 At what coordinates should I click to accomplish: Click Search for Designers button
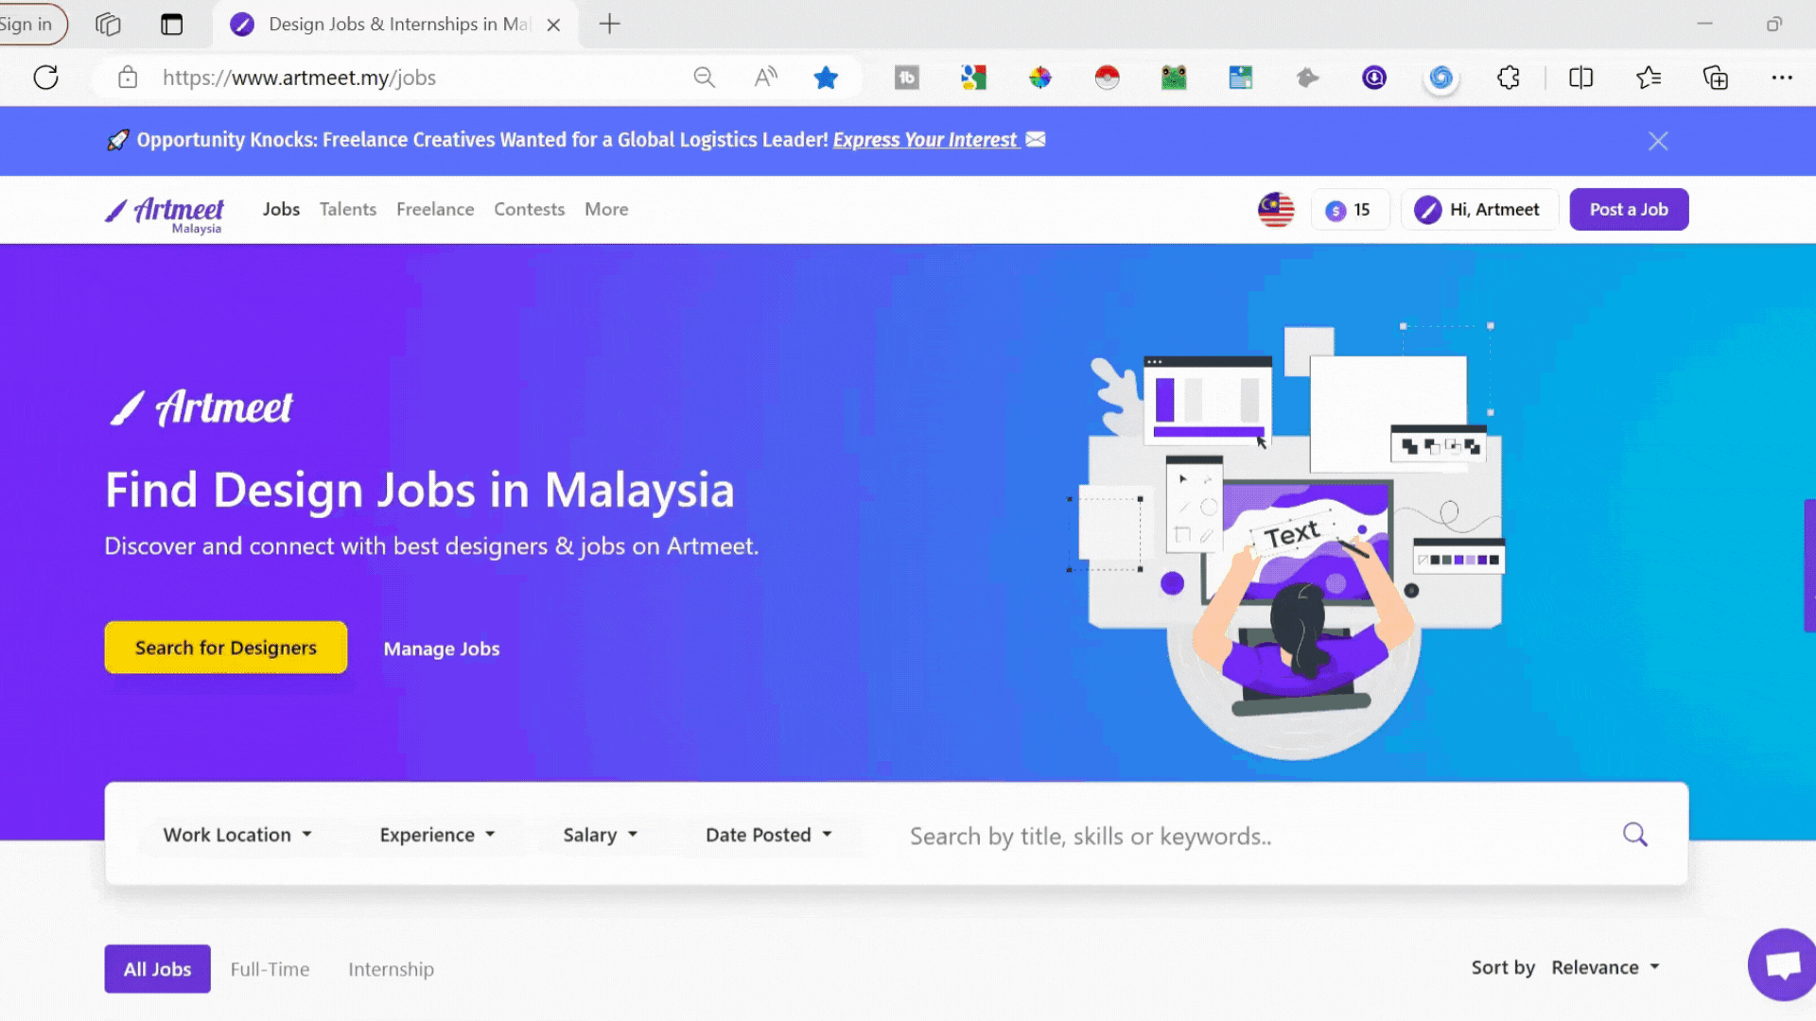(226, 648)
